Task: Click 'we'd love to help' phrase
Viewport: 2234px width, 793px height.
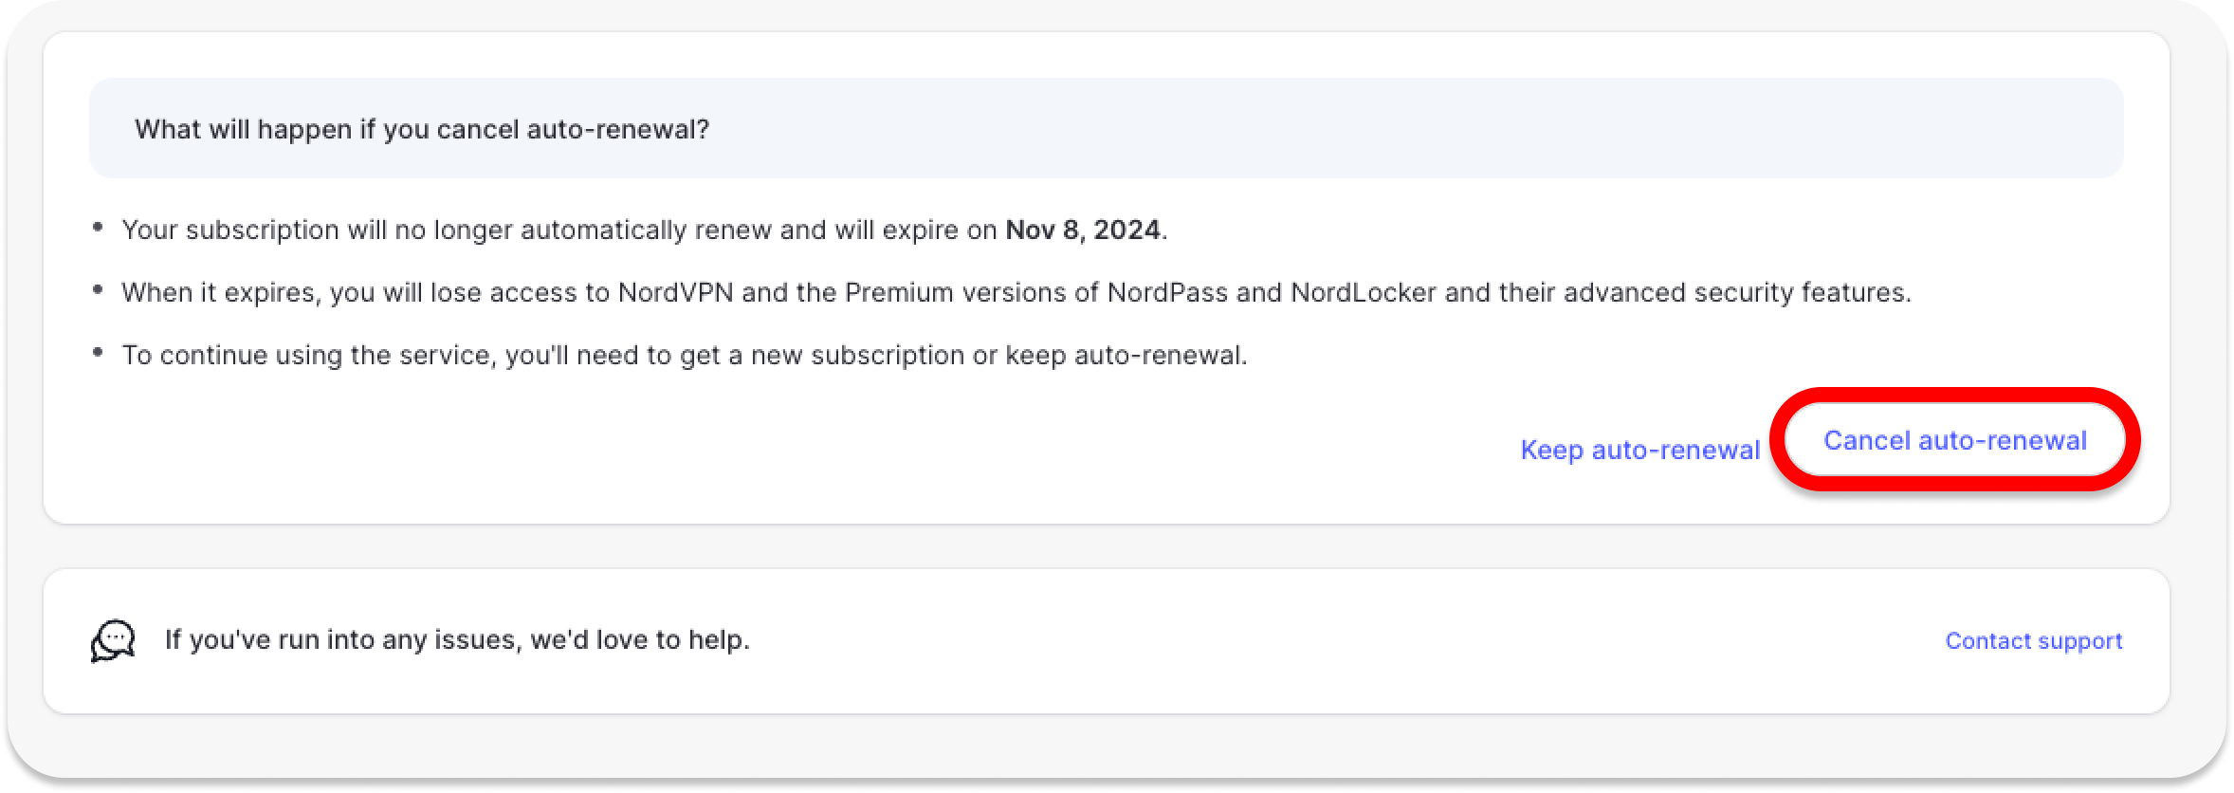Action: coord(639,639)
